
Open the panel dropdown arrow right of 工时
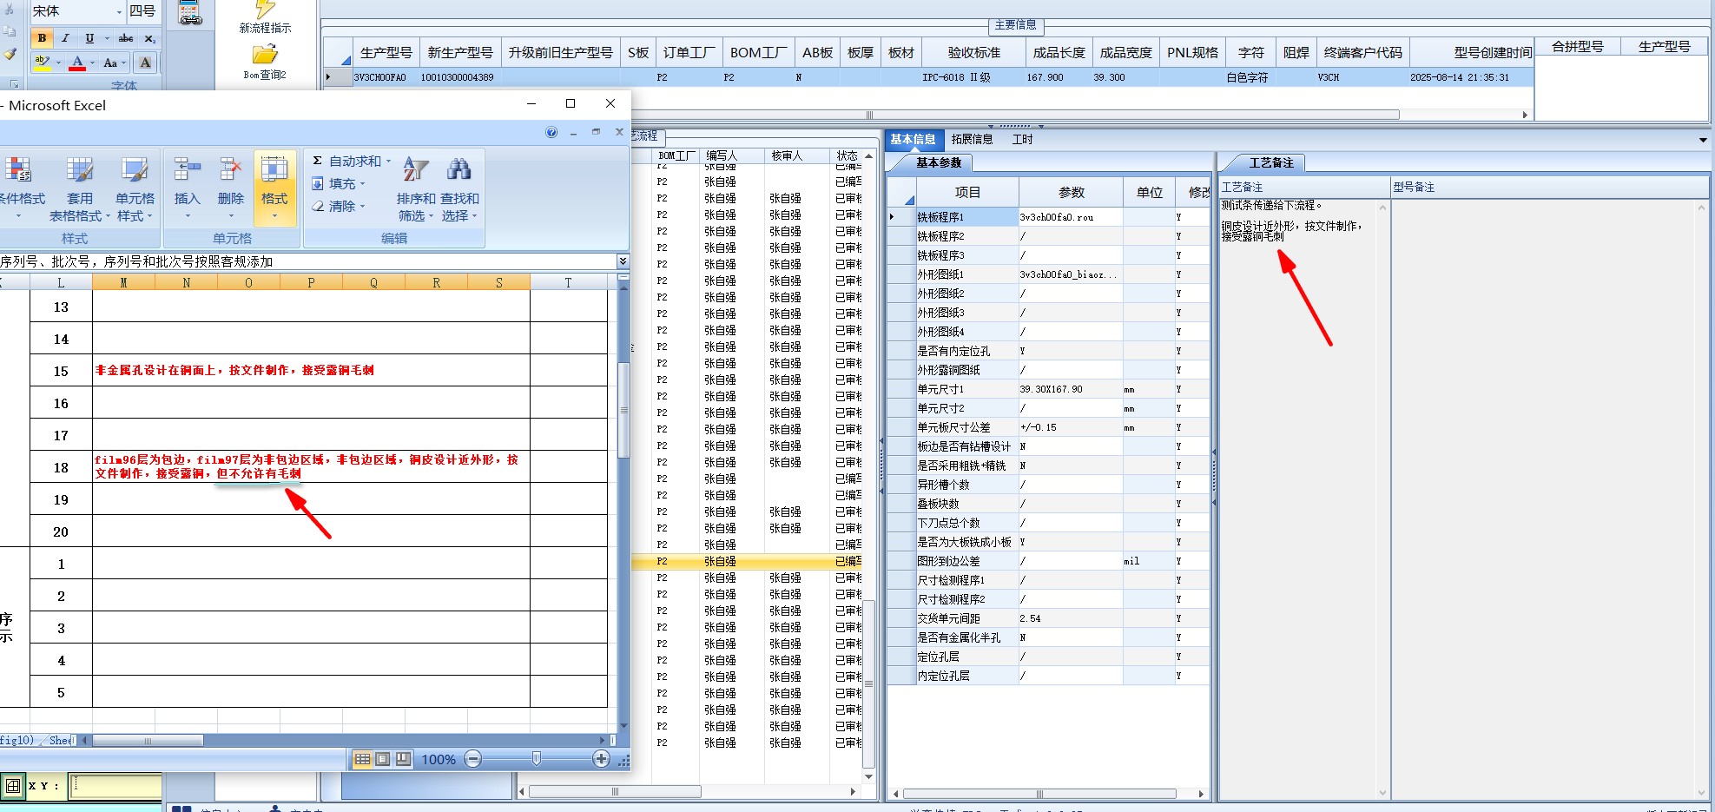point(1703,140)
